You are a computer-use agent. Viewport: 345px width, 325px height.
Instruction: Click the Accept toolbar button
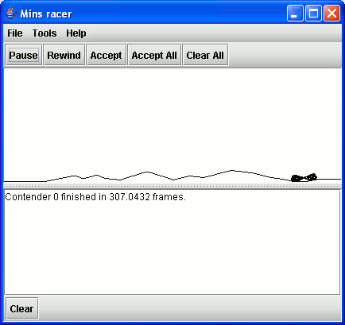(x=106, y=55)
